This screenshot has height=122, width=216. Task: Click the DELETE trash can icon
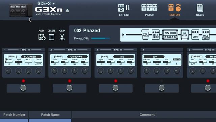pos(51,37)
